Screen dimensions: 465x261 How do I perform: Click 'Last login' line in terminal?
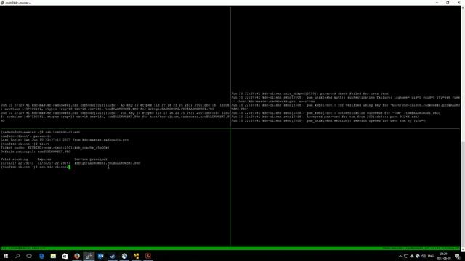click(65, 140)
